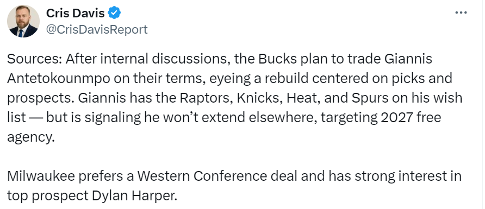Viewport: 485px width, 209px height.
Task: Open Cris Davis profile picture
Action: pyautogui.click(x=23, y=22)
